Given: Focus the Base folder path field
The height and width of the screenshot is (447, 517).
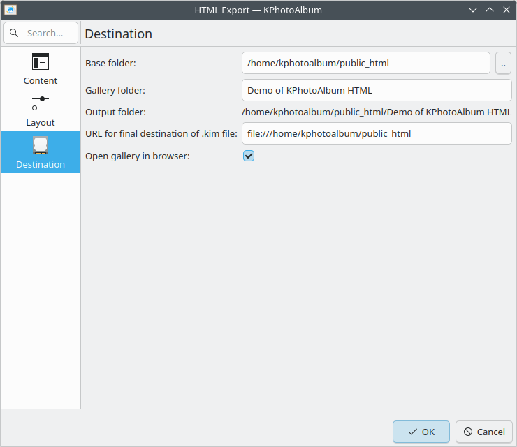Looking at the screenshot, I should coord(365,63).
